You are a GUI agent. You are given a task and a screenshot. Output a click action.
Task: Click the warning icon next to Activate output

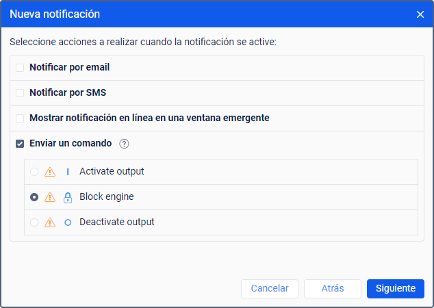50,172
